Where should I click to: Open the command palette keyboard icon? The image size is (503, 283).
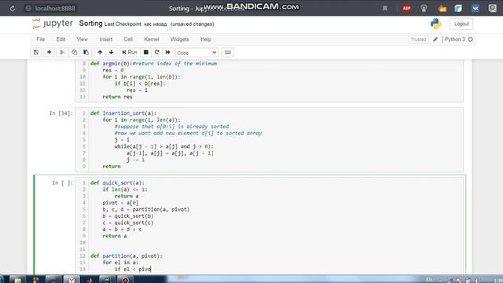228,53
